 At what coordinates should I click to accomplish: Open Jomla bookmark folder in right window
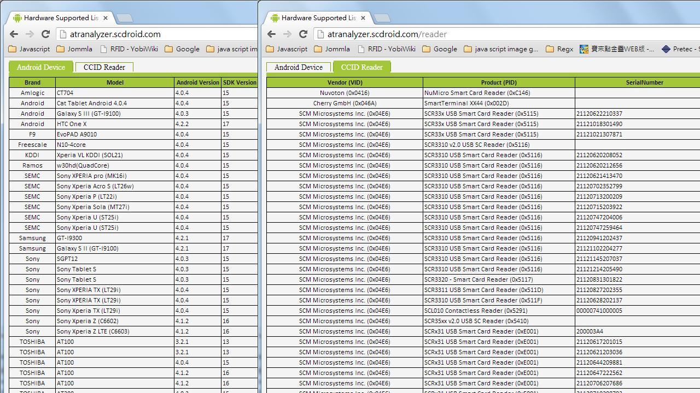(332, 49)
